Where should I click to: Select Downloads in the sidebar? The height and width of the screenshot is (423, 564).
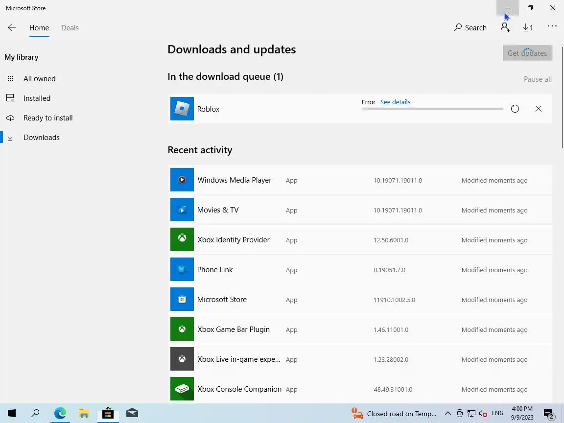(x=41, y=138)
